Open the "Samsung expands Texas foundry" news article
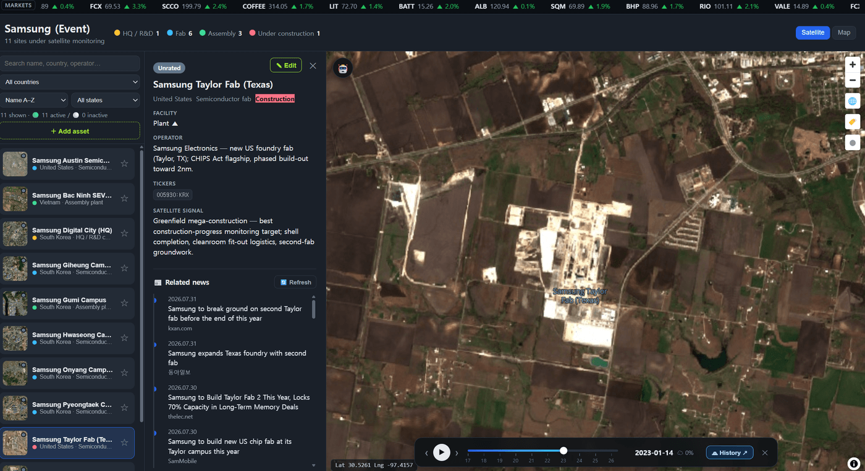Viewport: 865px width, 471px height. [x=237, y=358]
